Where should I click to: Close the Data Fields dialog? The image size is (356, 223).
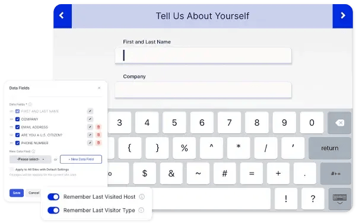(x=99, y=88)
